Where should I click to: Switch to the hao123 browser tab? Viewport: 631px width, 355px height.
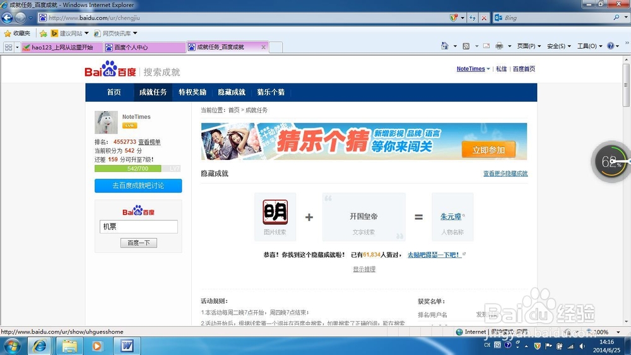click(x=62, y=47)
